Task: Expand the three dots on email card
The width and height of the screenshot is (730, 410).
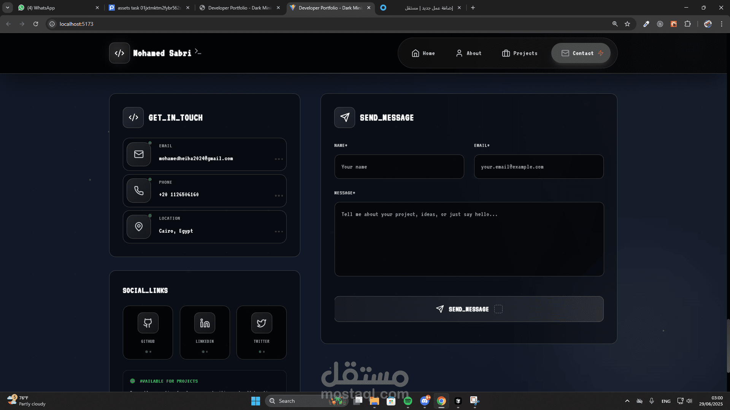Action: pos(279,159)
